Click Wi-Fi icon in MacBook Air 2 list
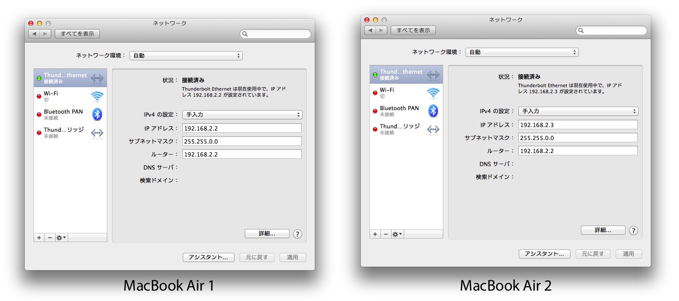The image size is (679, 301). [433, 93]
